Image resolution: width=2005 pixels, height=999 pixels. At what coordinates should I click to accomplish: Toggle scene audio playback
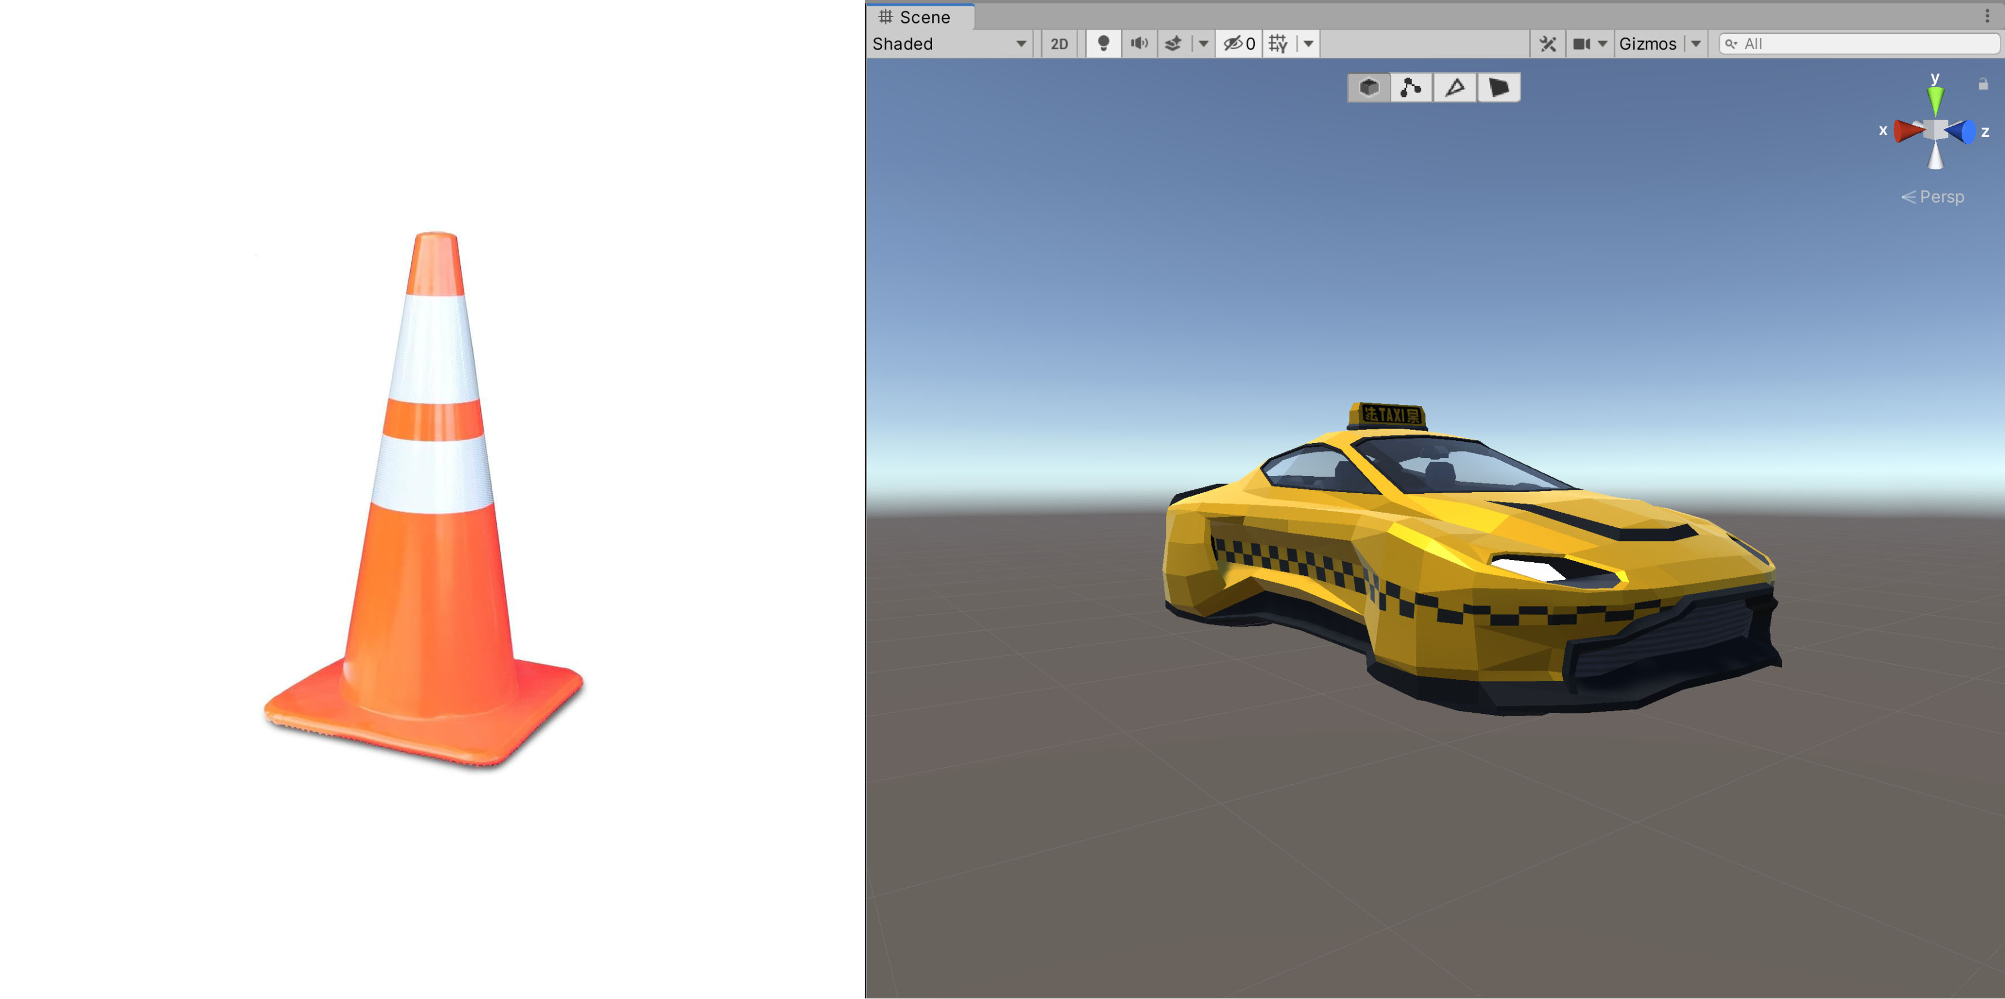point(1139,43)
